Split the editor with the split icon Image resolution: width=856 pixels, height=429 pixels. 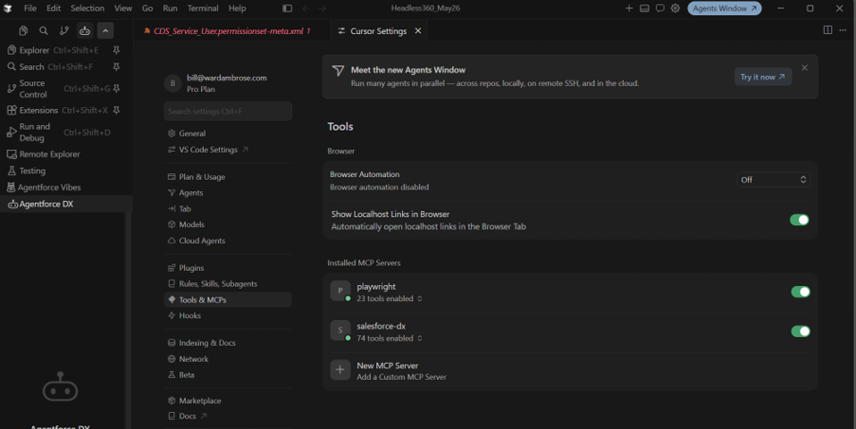tap(828, 30)
